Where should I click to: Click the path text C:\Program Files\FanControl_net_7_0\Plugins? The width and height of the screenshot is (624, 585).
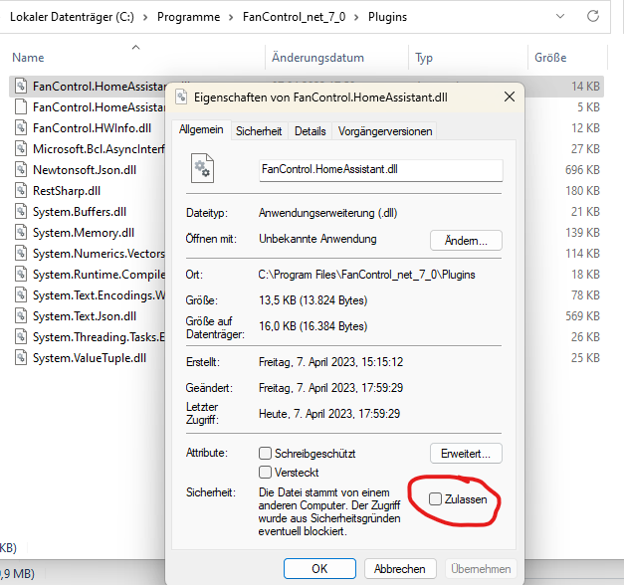(x=366, y=275)
